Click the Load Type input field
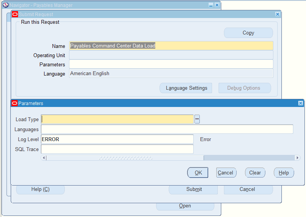Screen dimensions: 306x217 point(117,119)
